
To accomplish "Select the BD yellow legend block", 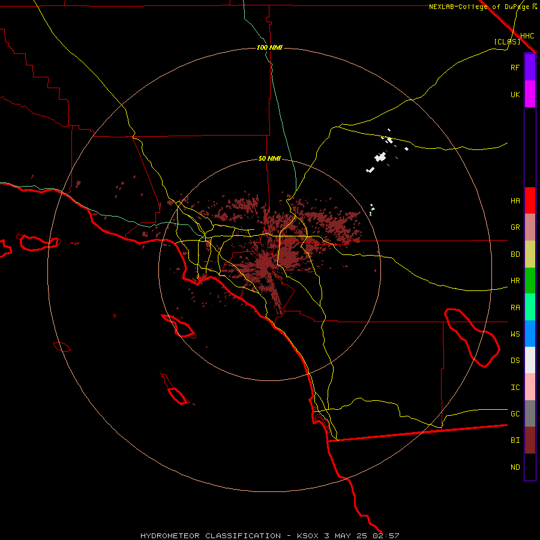I will (x=530, y=254).
